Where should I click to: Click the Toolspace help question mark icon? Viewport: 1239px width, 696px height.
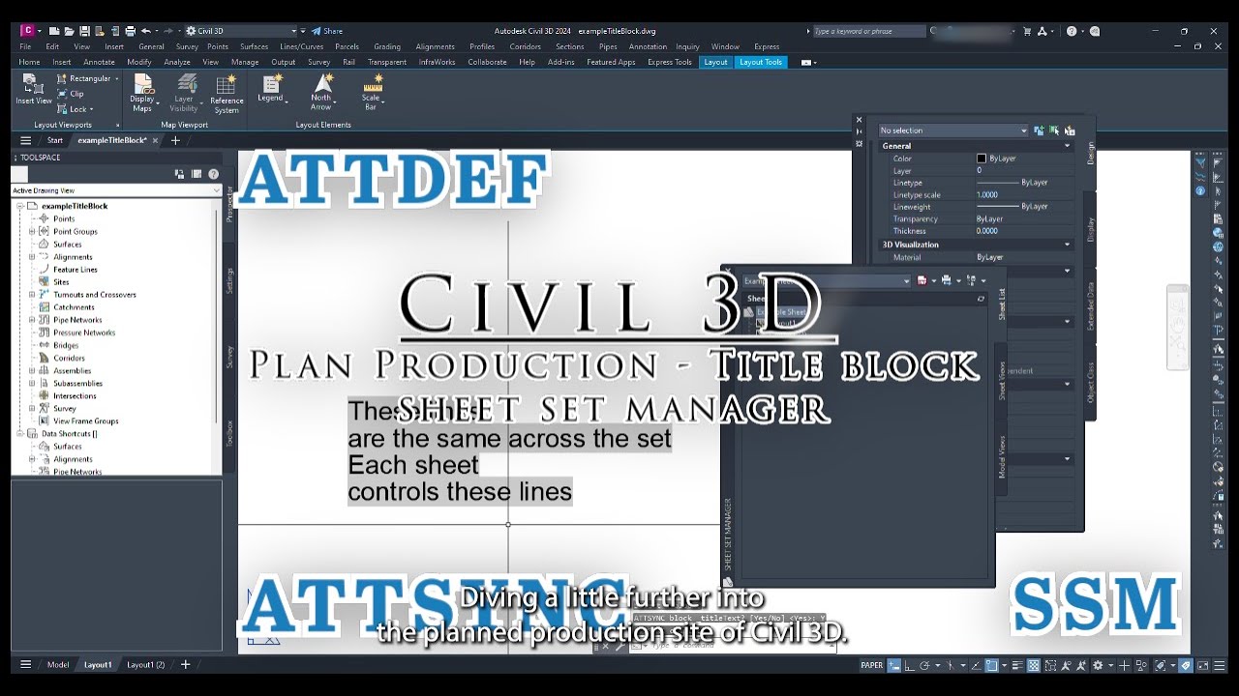click(x=213, y=174)
